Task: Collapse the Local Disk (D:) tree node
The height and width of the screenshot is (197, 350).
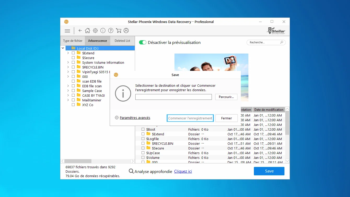Action: click(x=63, y=48)
